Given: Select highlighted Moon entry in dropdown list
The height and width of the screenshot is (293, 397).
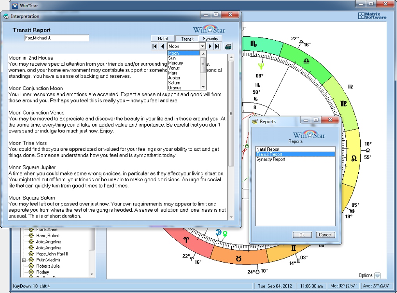Looking at the screenshot, I should [184, 53].
